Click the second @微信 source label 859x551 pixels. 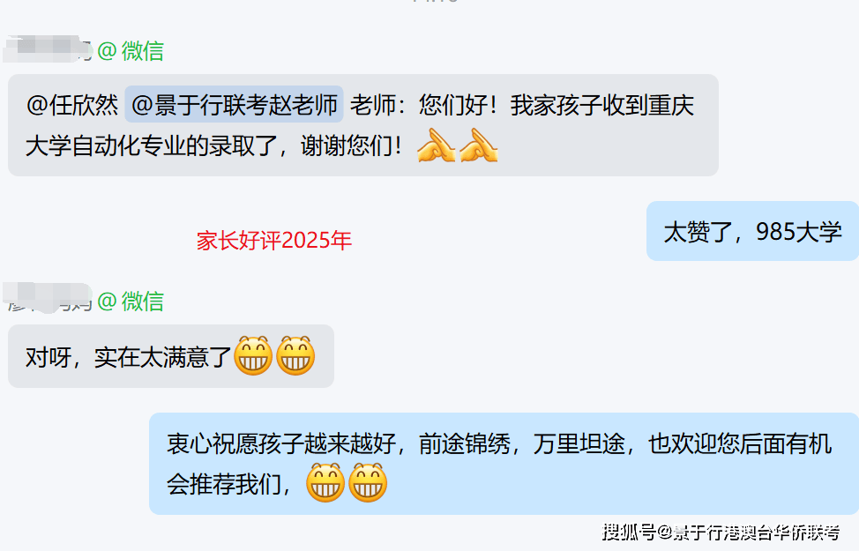coord(131,302)
